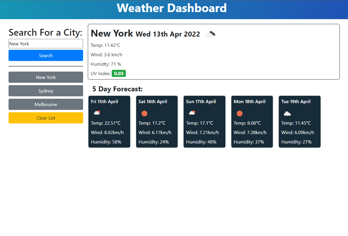Click the sun icon for Sat 16th April
The image size is (348, 236).
coord(144,113)
